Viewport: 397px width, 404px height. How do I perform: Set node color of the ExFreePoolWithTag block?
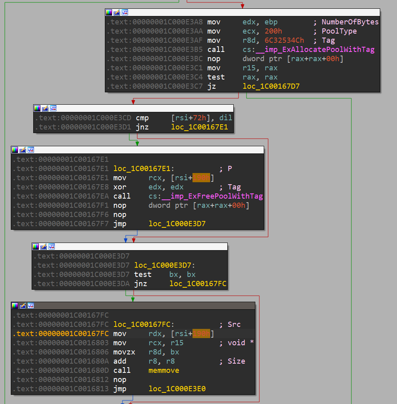[x=15, y=150]
